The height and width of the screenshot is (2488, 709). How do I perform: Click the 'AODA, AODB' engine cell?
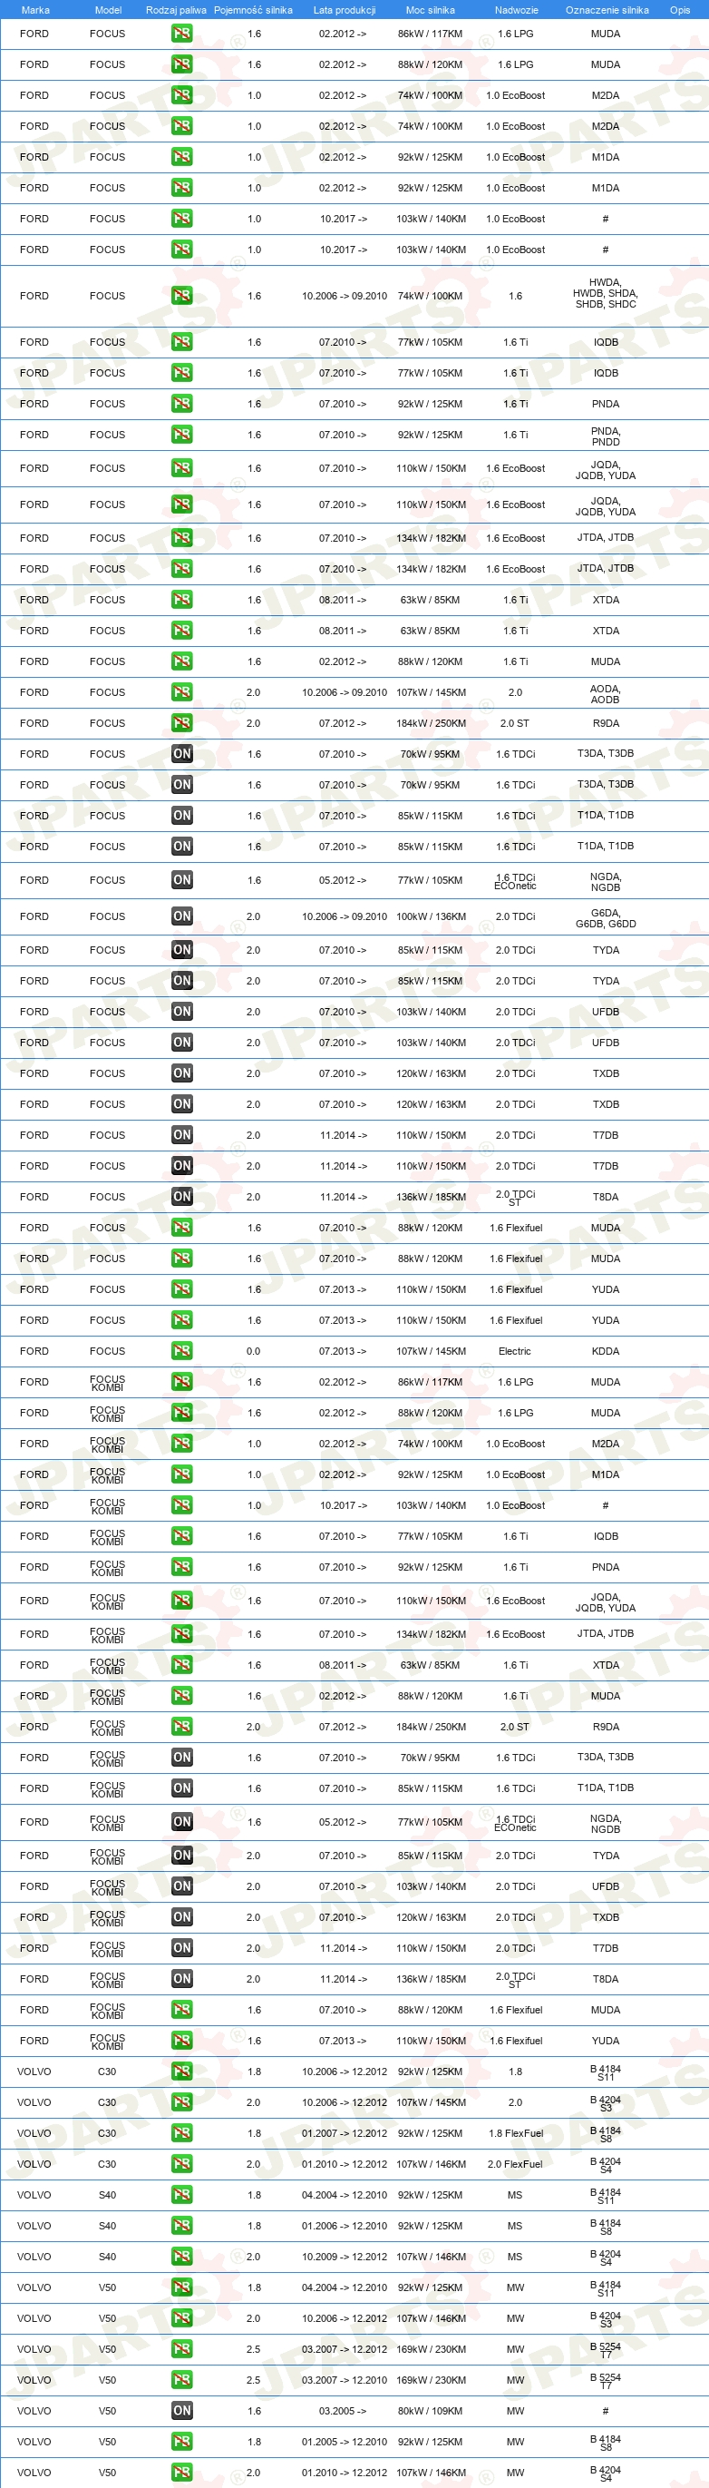pyautogui.click(x=606, y=694)
